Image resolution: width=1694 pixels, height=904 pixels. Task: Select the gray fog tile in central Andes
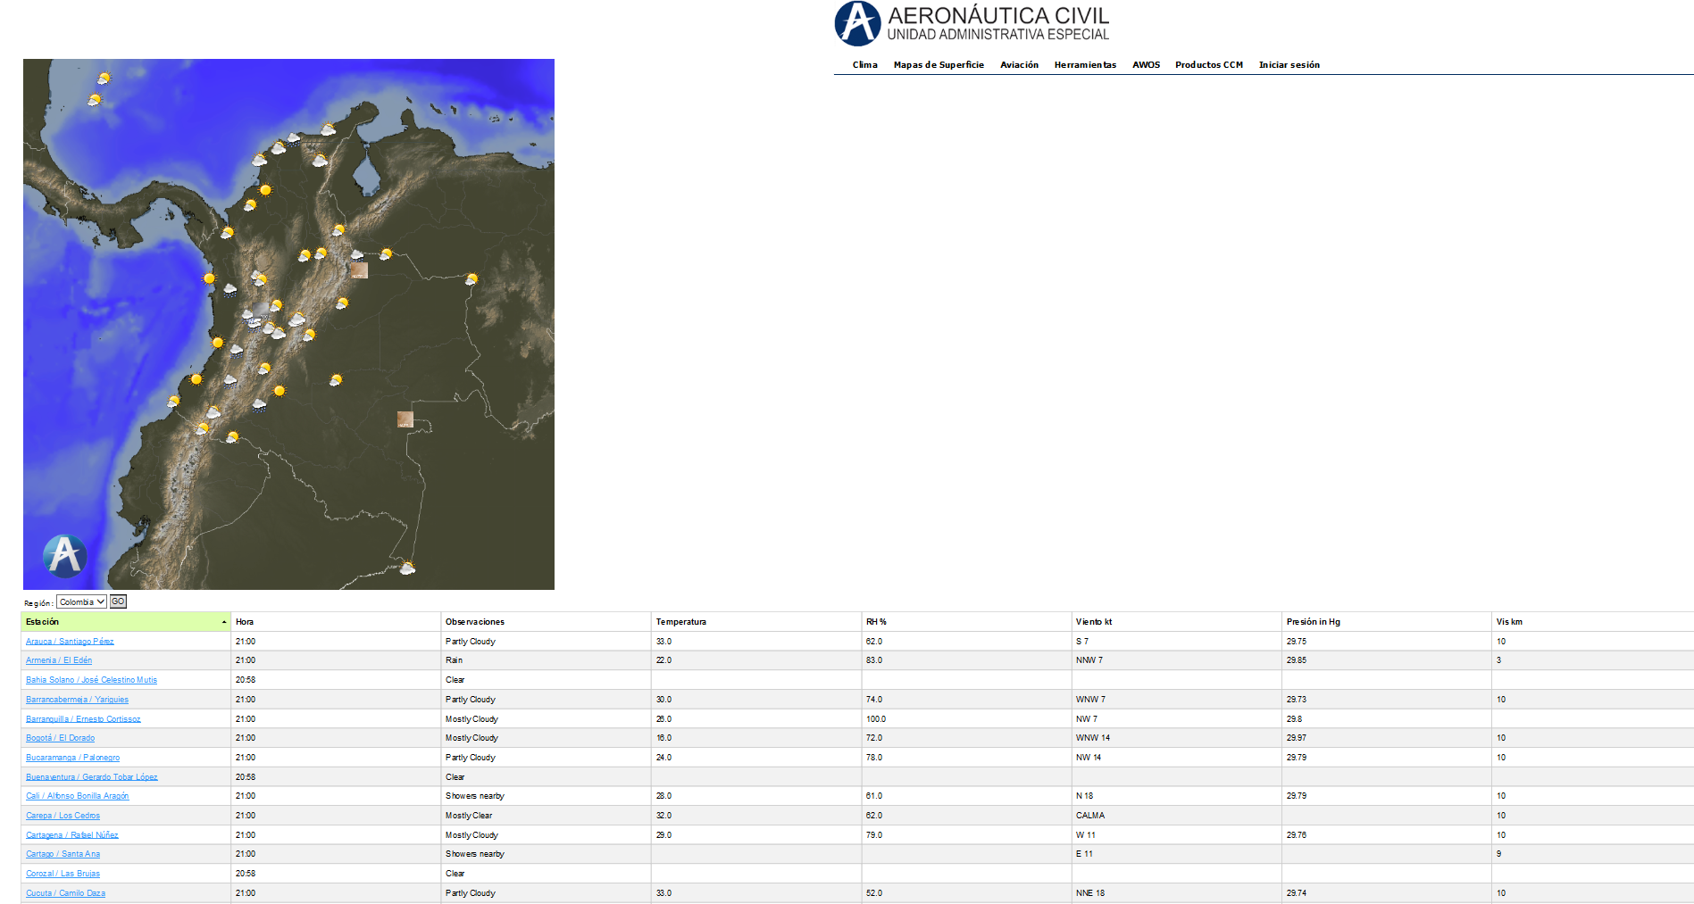261,309
